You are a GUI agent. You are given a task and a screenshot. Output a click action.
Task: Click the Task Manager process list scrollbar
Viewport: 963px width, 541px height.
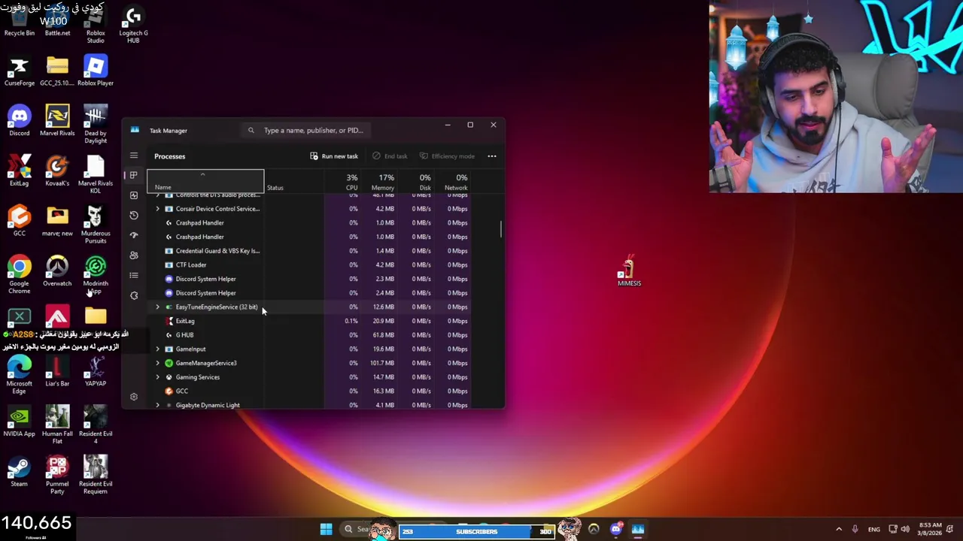coord(501,228)
